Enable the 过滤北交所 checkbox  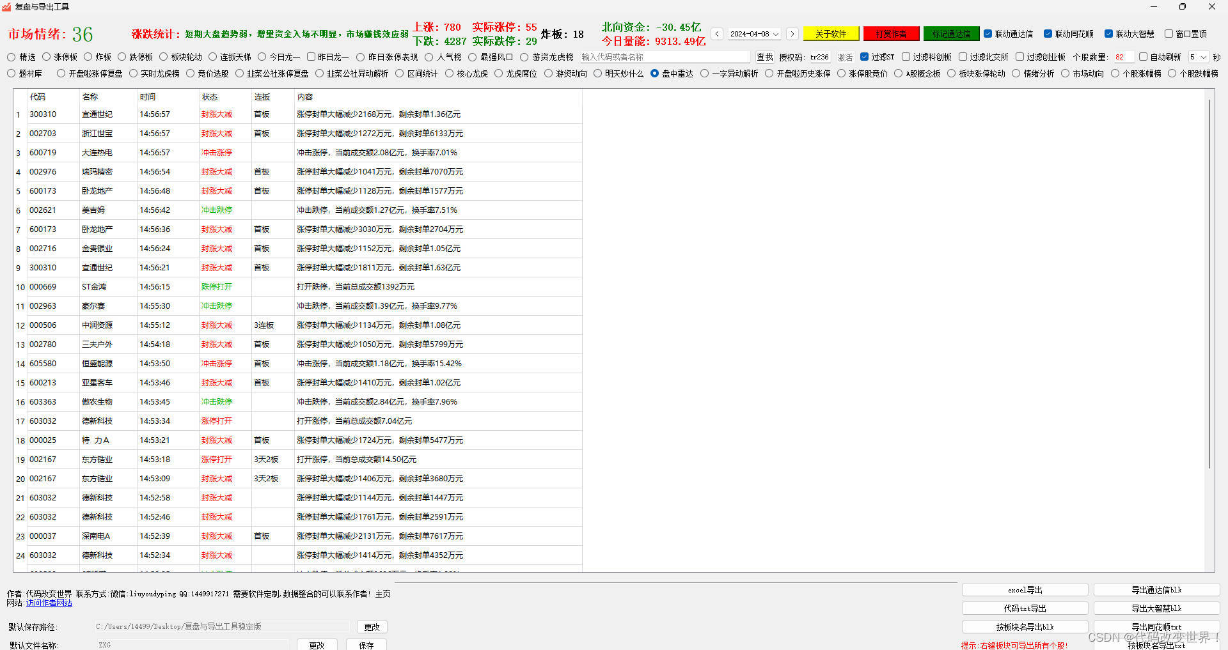point(963,57)
